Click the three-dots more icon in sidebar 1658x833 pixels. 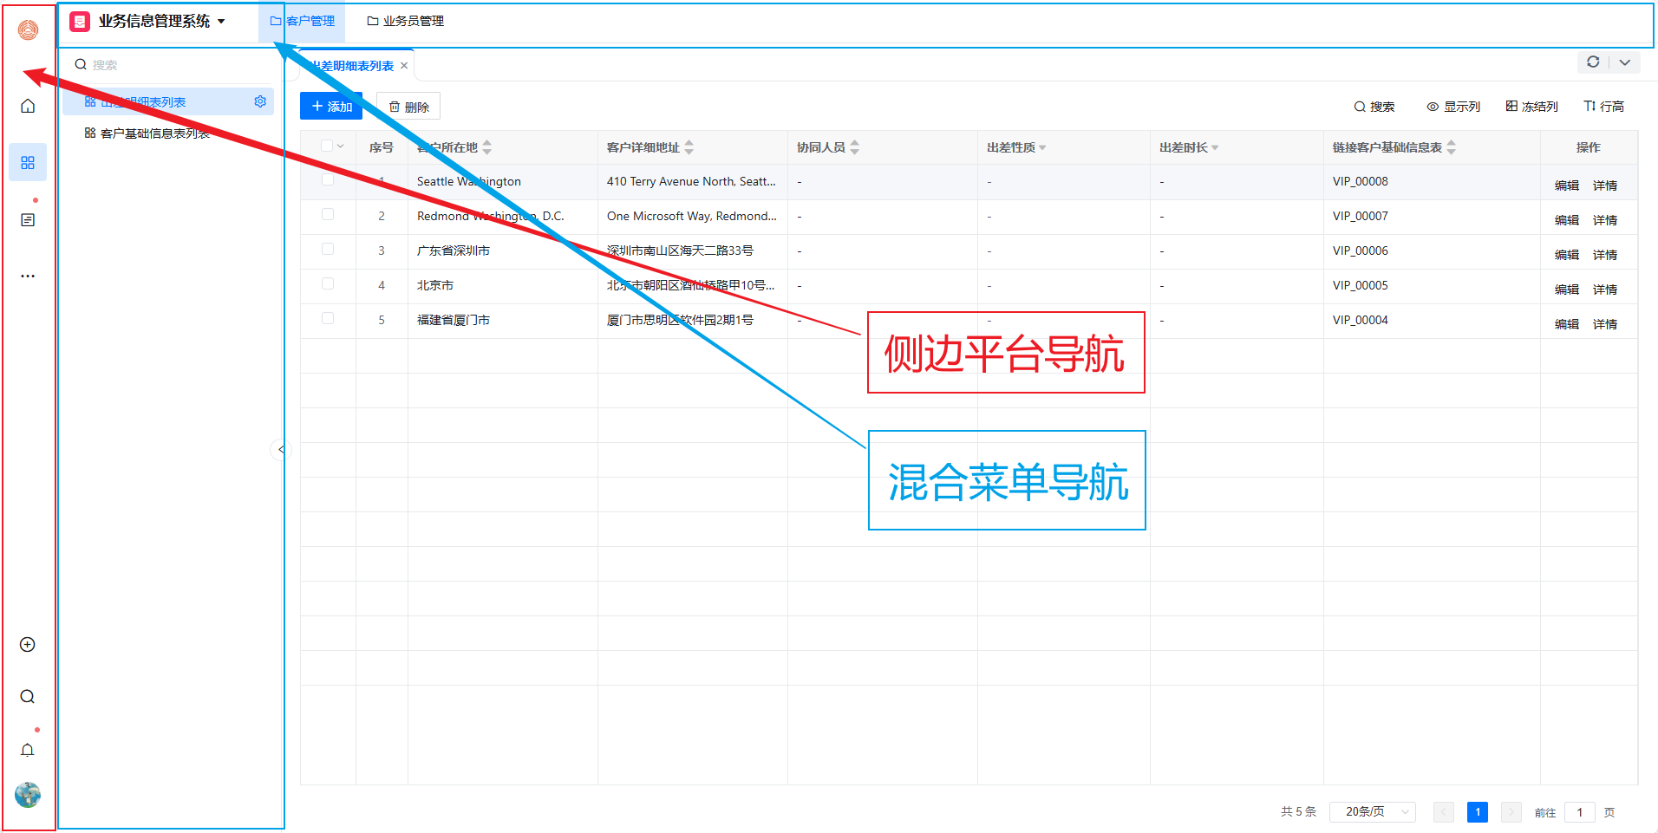click(x=28, y=277)
